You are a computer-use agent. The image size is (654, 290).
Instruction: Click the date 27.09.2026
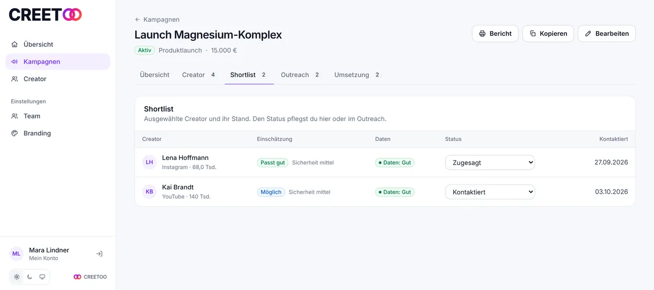click(x=611, y=162)
